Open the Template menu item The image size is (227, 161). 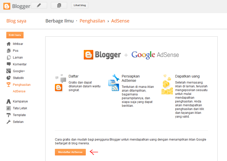pos(19,115)
